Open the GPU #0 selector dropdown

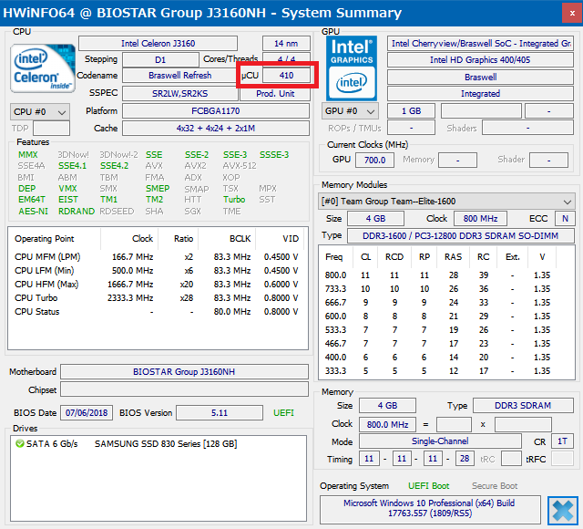[351, 111]
